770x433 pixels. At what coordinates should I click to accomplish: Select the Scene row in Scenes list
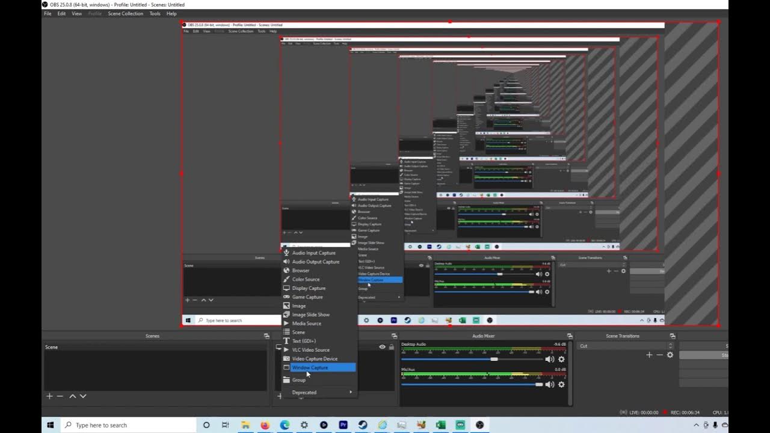(x=155, y=347)
